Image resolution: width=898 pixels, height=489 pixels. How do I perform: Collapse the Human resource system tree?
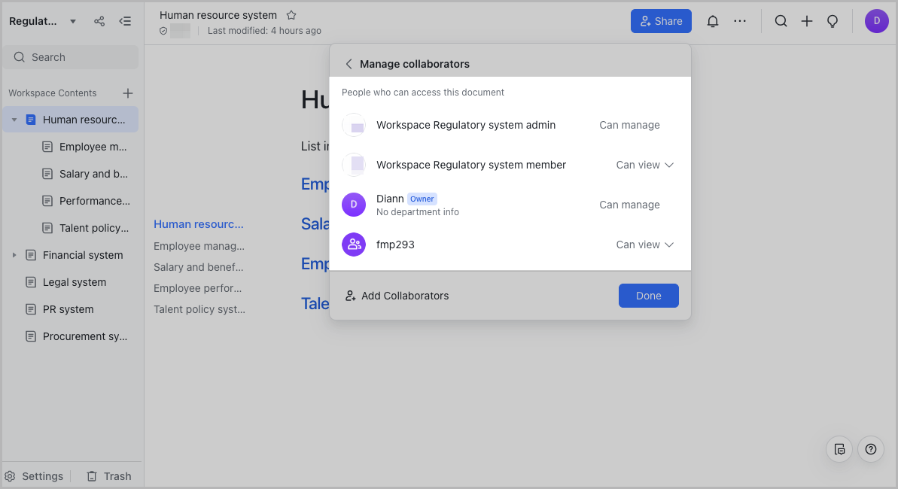(14, 120)
